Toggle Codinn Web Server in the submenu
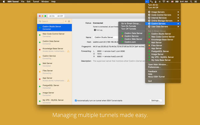 (x=132, y=39)
